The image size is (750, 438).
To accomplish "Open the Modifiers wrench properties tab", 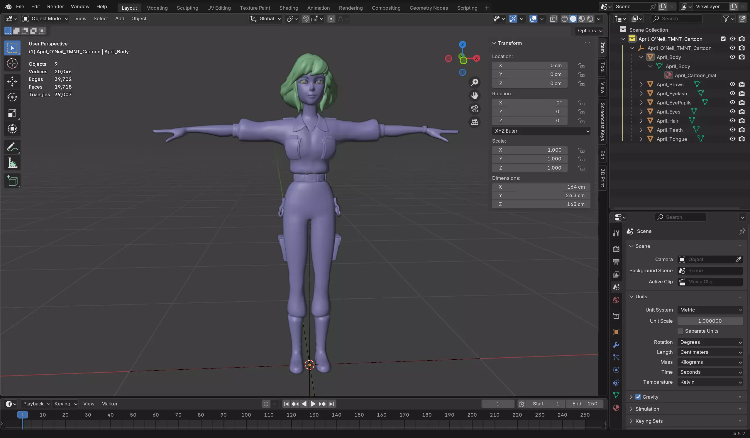I will coord(616,345).
